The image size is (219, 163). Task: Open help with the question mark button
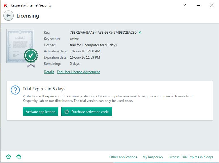click(x=184, y=5)
